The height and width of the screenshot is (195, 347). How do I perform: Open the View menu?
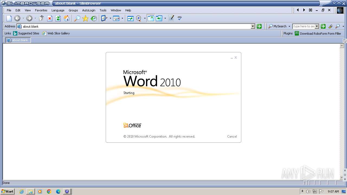28,10
